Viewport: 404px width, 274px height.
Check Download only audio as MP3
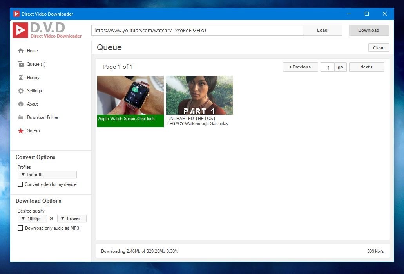click(x=20, y=228)
